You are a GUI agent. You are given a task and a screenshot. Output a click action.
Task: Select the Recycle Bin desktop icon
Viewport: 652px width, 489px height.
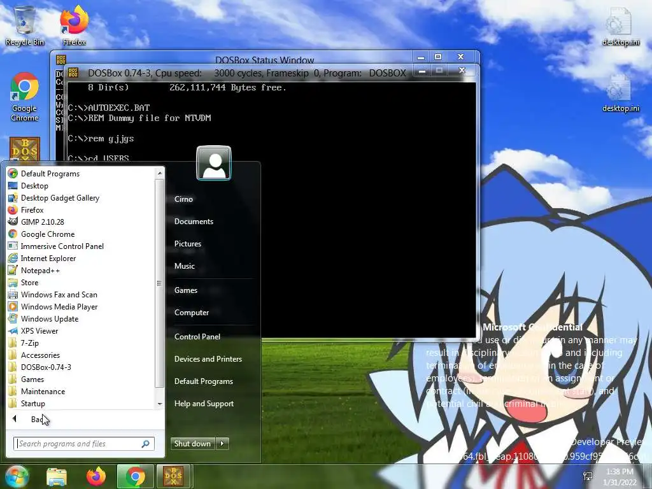pos(25,25)
